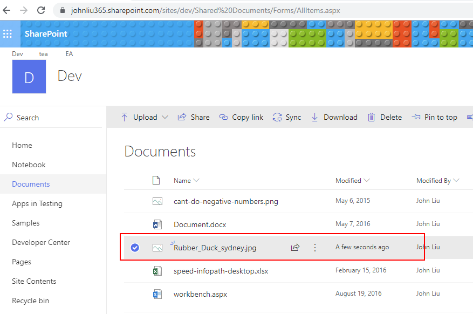Click Copy link in the command bar
Image resolution: width=473 pixels, height=314 pixels.
(x=241, y=117)
